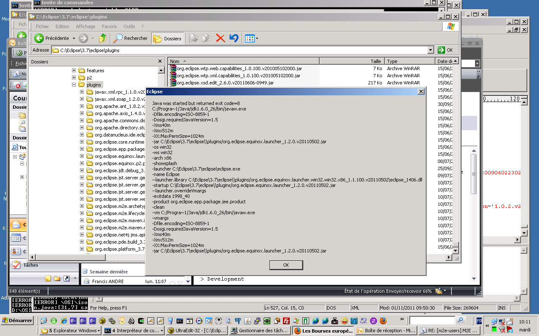This screenshot has height=336, width=539.
Task: Click the green Up-folder icon in Explorer
Action: point(103,38)
